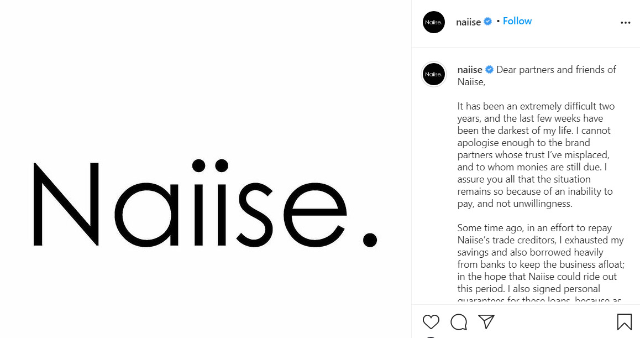Click the naiise avatar beside the caption
640x338 pixels.
click(434, 74)
